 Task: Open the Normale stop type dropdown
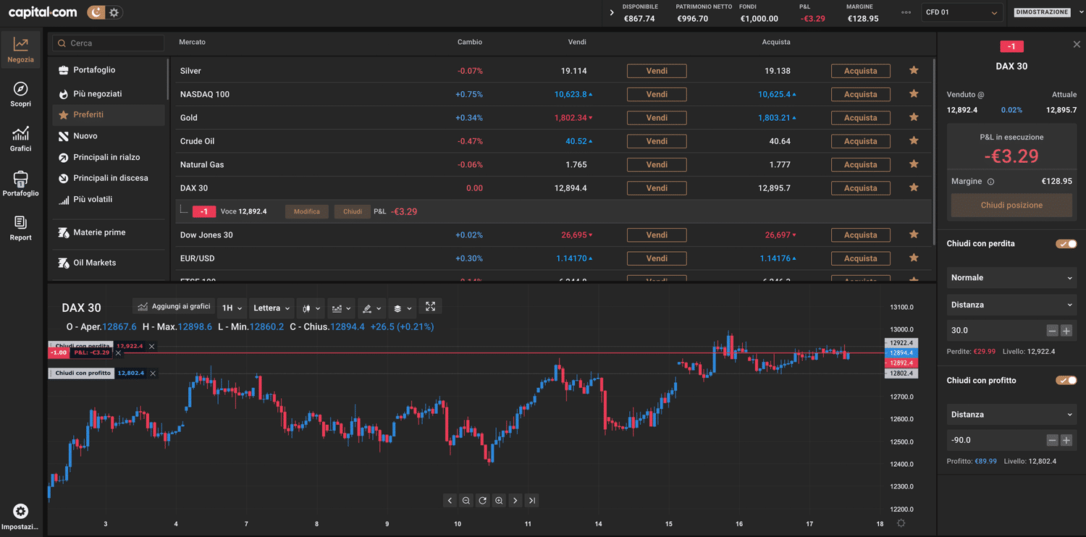click(x=1011, y=278)
